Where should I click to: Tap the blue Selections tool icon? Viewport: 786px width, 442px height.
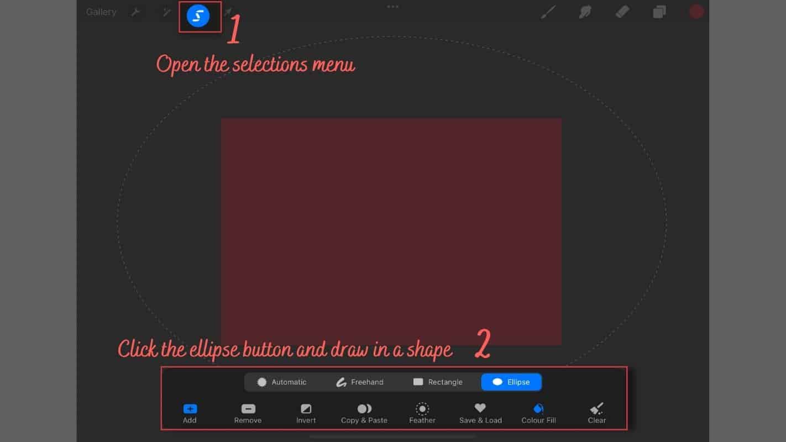pyautogui.click(x=198, y=16)
